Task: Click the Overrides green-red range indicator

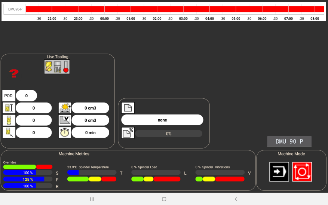Action: [28, 167]
